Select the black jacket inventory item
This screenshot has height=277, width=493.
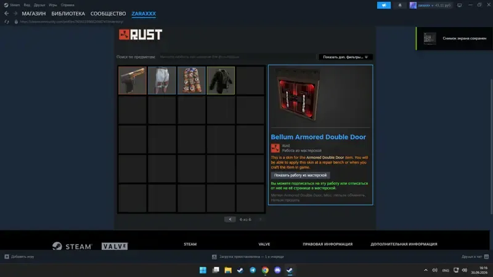[x=221, y=81]
